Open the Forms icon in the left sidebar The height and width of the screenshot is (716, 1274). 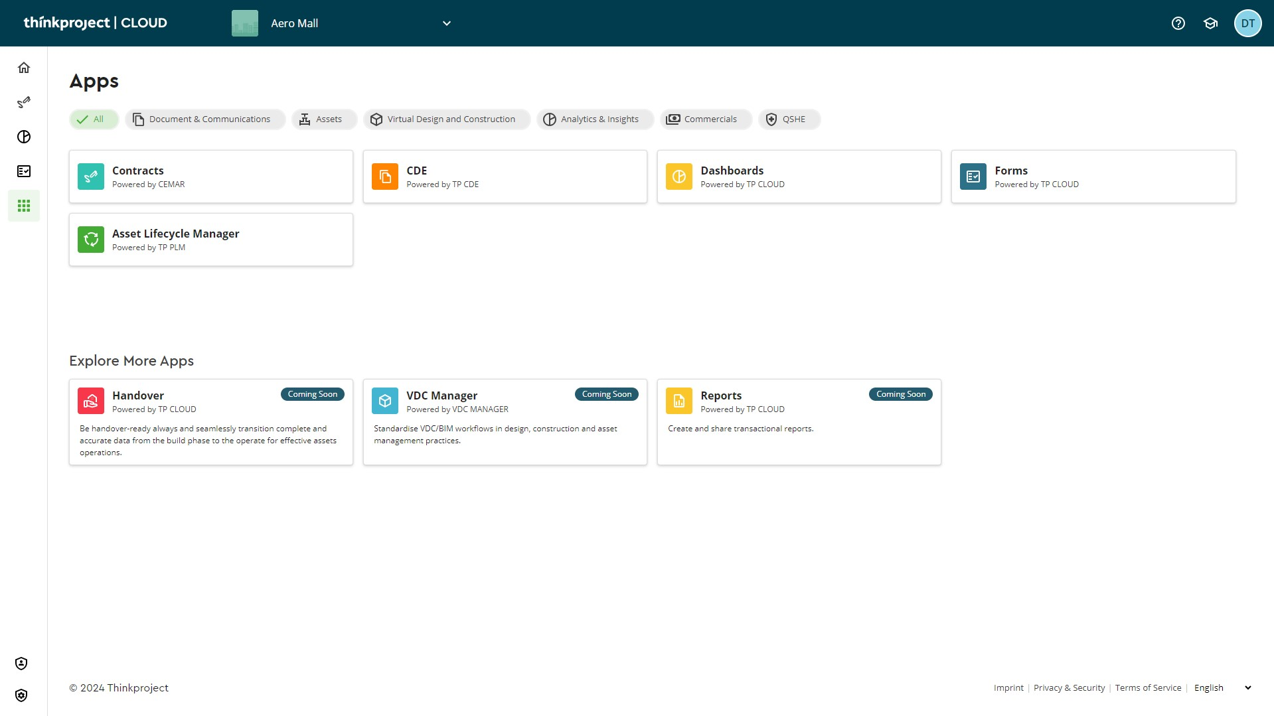24,171
